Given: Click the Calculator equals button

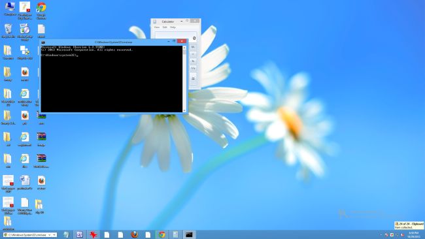Looking at the screenshot, I should (193, 78).
